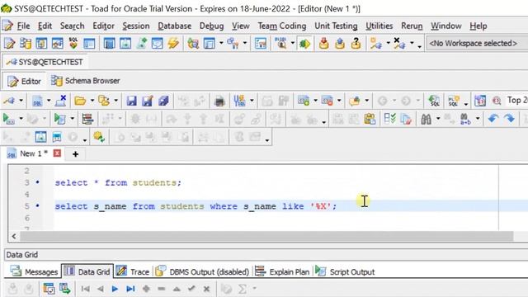This screenshot has width=528, height=297.
Task: Open the Rerun menu
Action: coord(412,26)
